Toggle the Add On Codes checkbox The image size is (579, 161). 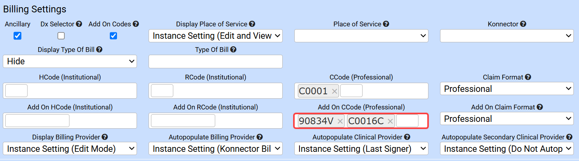(x=113, y=36)
